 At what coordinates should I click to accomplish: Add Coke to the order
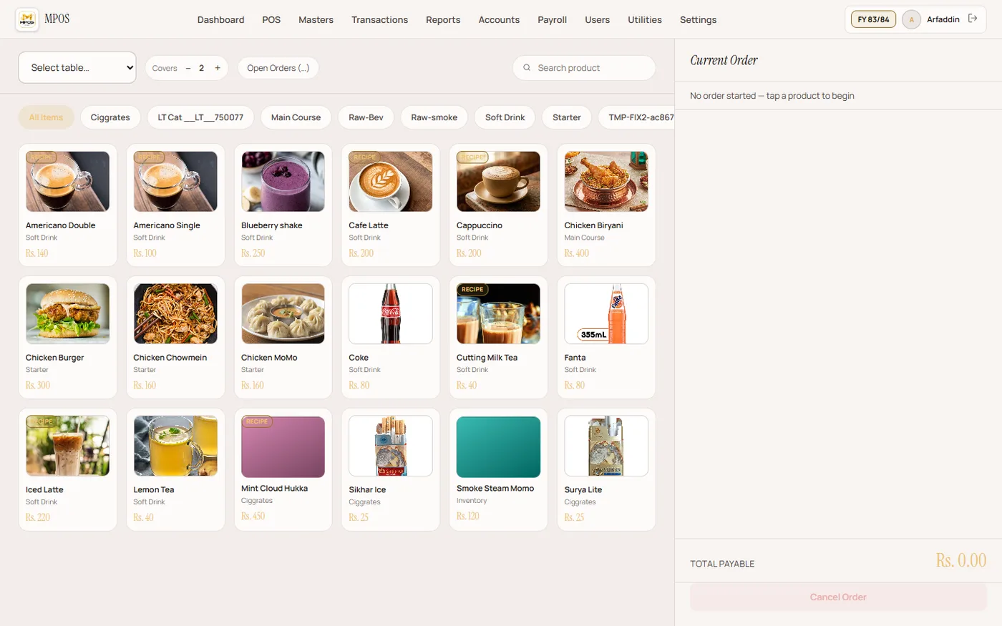[x=391, y=338]
